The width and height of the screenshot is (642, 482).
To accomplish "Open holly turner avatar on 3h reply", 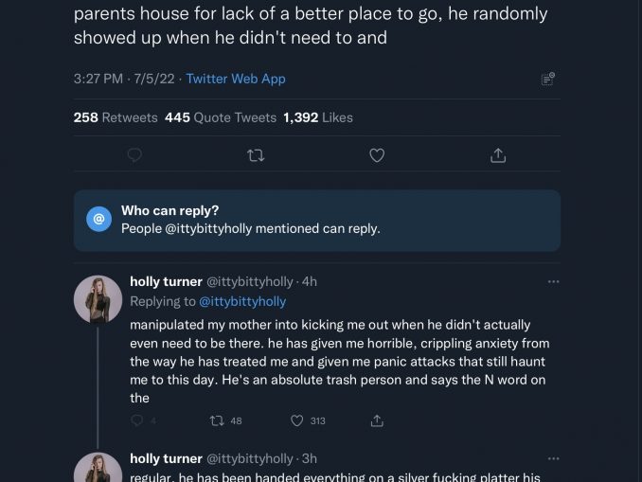I will 98,469.
